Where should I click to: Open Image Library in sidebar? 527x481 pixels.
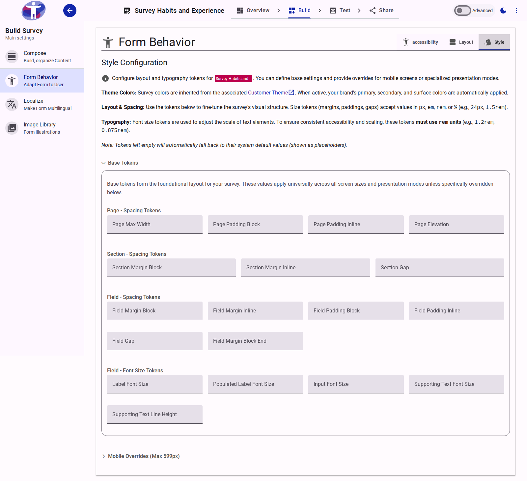pyautogui.click(x=42, y=128)
